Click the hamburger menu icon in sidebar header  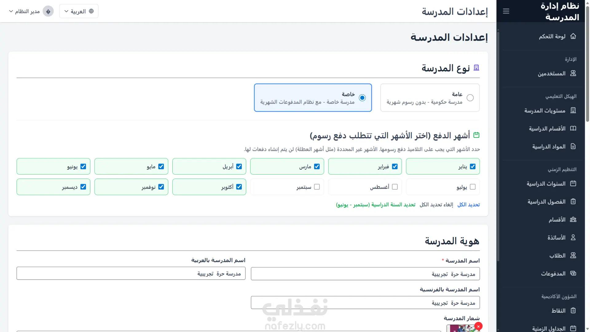point(506,11)
